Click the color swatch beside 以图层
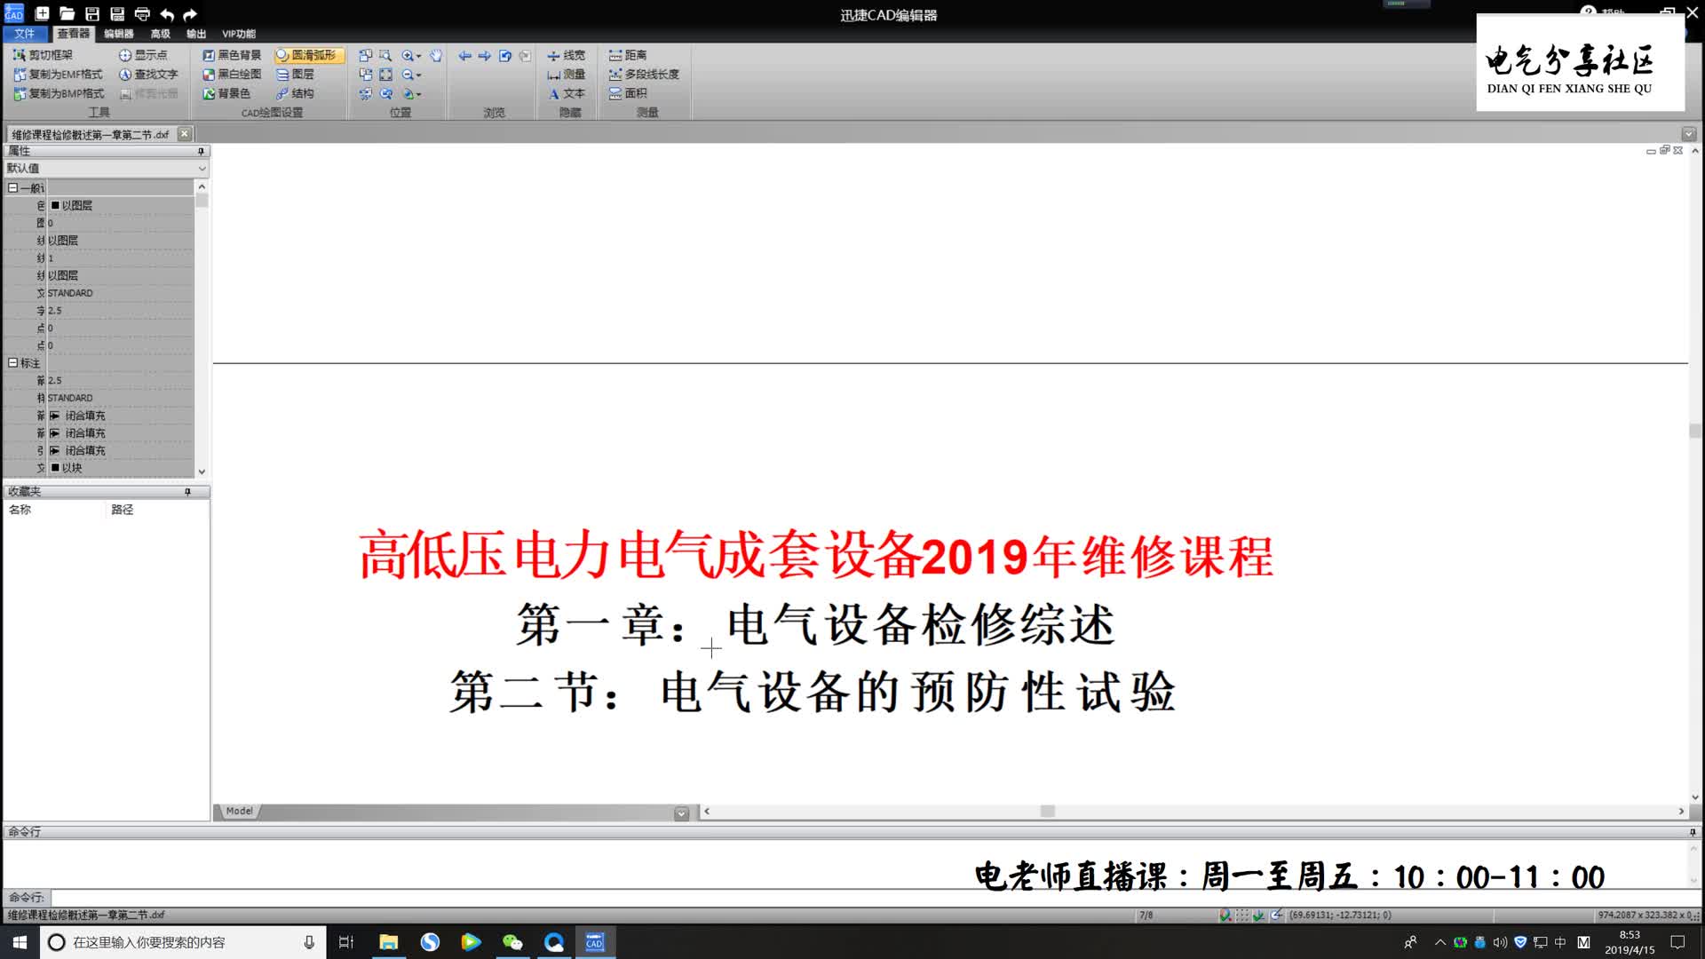 [x=55, y=205]
